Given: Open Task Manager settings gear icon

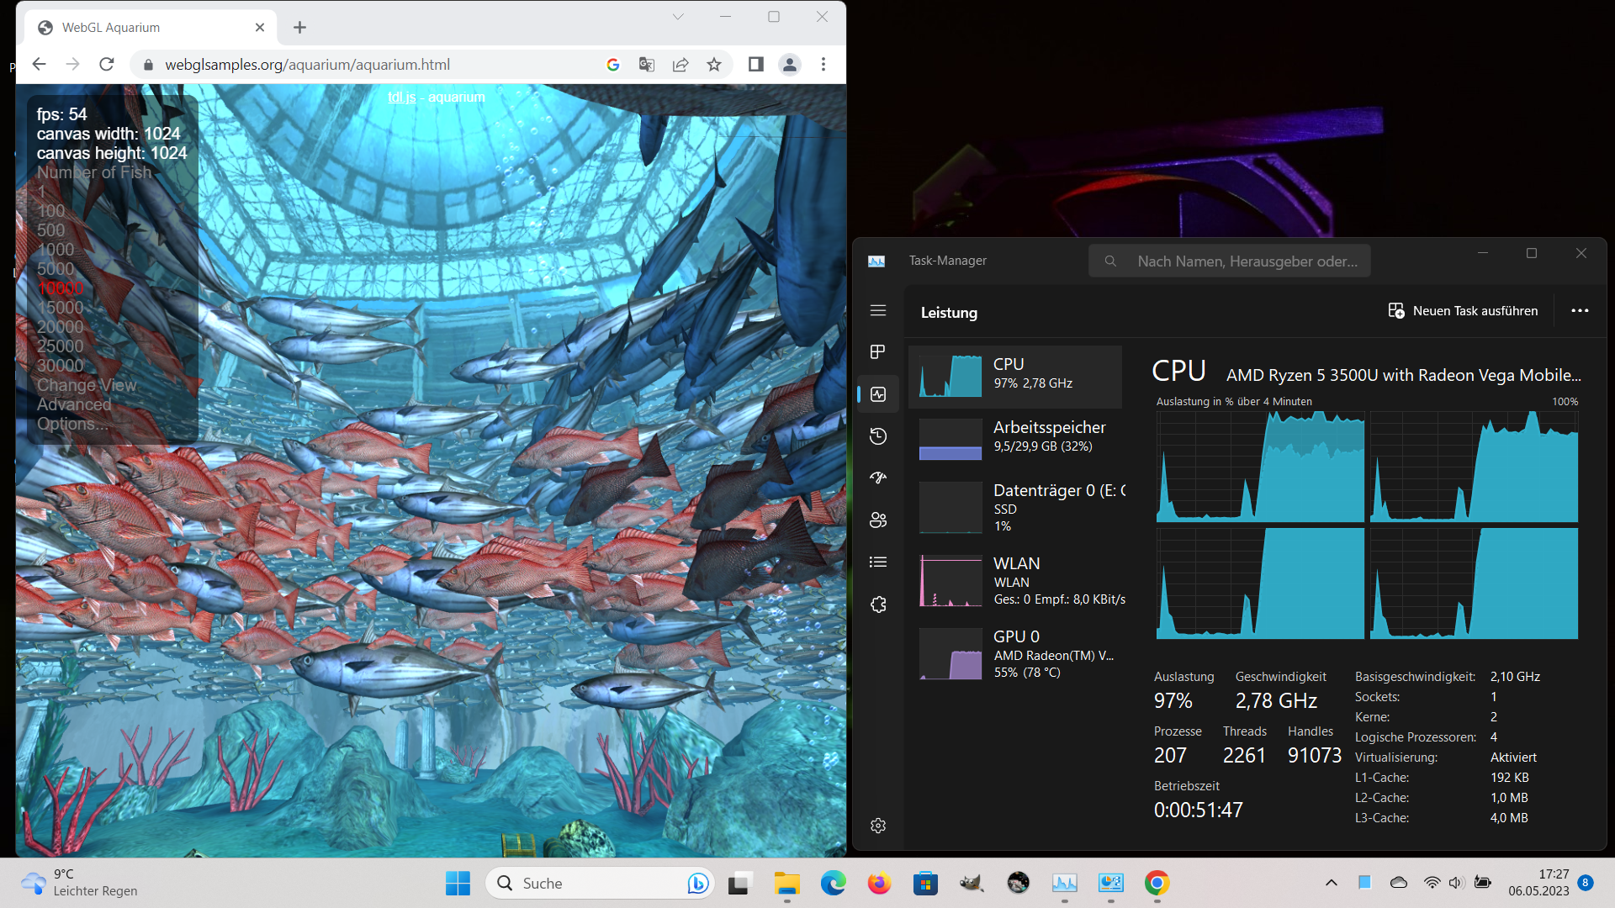Looking at the screenshot, I should pos(878,826).
